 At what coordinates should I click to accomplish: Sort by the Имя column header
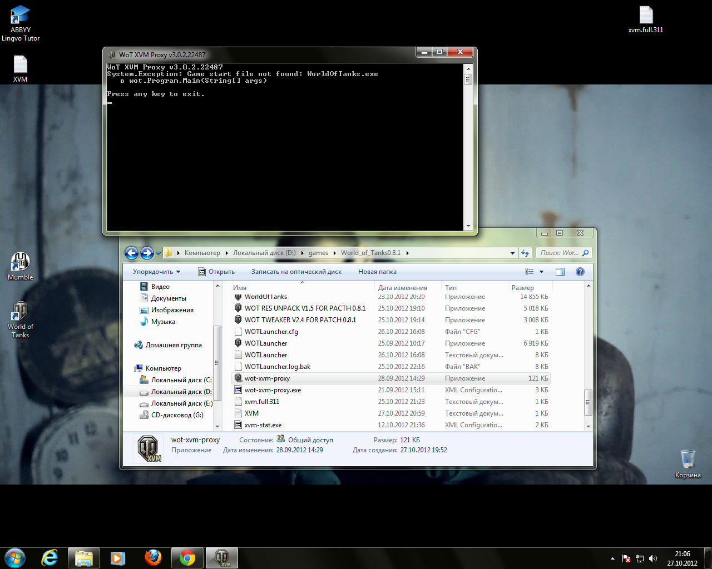[302, 287]
